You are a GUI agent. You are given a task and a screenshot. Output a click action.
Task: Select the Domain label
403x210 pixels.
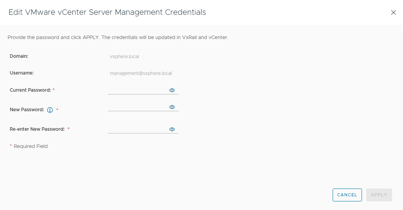[x=19, y=56]
